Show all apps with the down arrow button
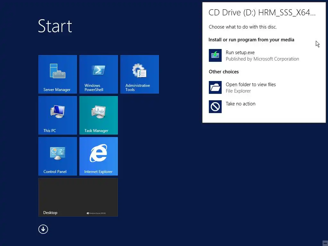 tap(43, 229)
